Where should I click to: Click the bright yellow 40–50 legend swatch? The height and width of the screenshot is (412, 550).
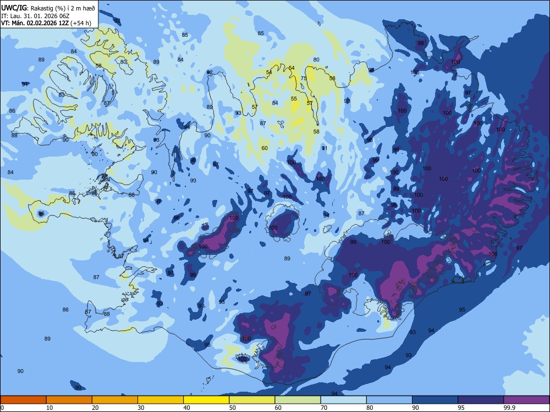pyautogui.click(x=206, y=400)
